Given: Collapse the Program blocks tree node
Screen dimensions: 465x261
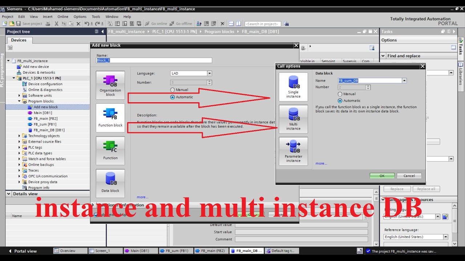Looking at the screenshot, I should 19,101.
